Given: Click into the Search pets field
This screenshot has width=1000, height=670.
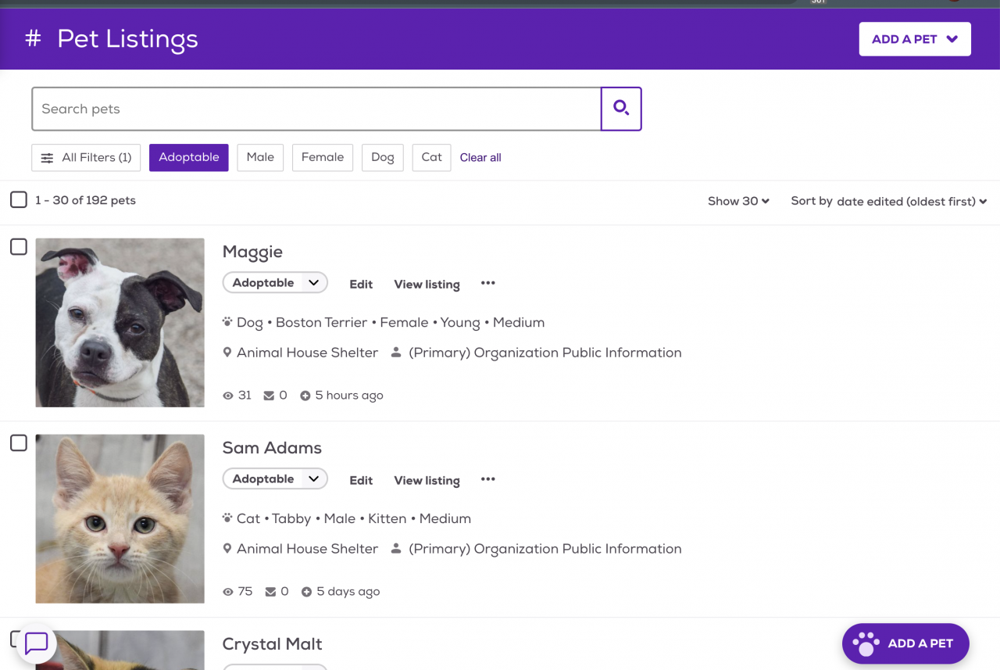Looking at the screenshot, I should [x=316, y=109].
